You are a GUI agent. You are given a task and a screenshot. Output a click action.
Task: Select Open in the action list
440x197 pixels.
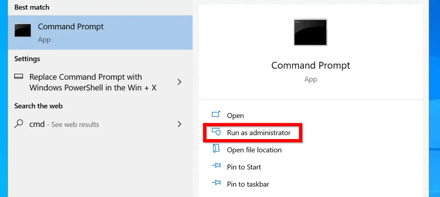click(235, 115)
